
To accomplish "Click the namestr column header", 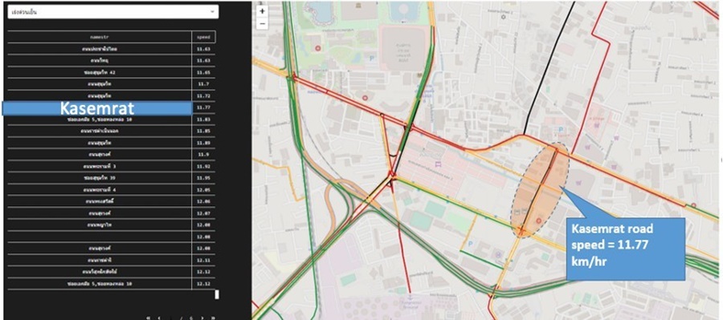I will coord(100,37).
